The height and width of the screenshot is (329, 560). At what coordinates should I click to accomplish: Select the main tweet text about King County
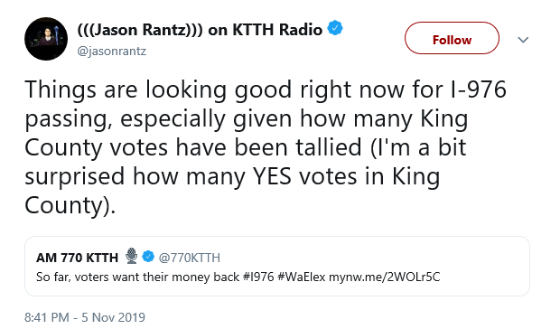[266, 147]
